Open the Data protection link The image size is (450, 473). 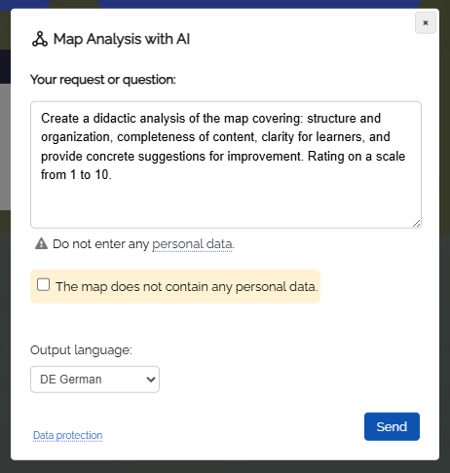(67, 435)
